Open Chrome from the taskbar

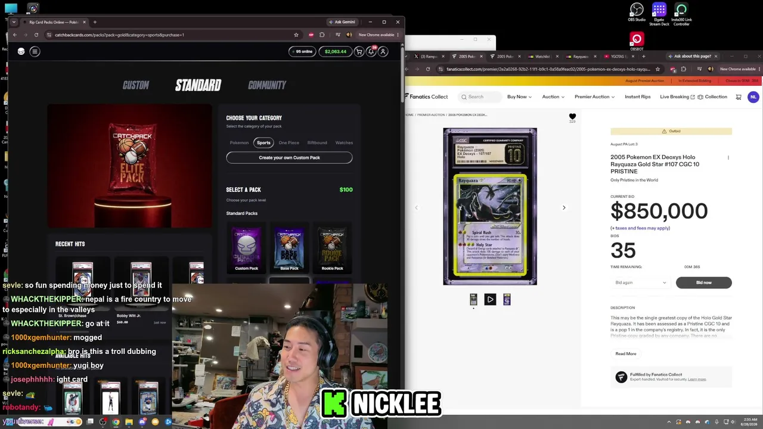(x=116, y=422)
